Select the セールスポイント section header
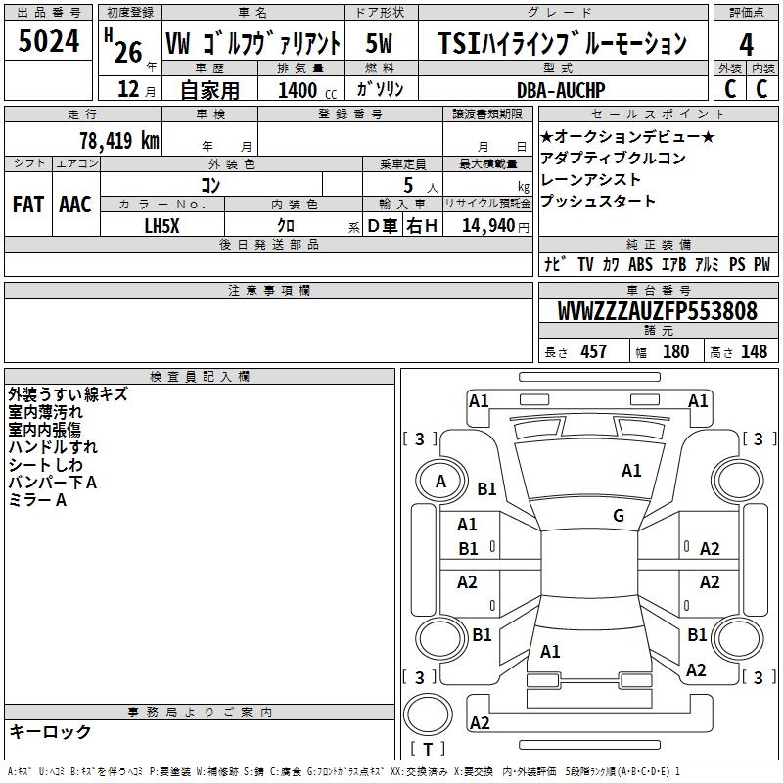The height and width of the screenshot is (783, 783). (658, 114)
